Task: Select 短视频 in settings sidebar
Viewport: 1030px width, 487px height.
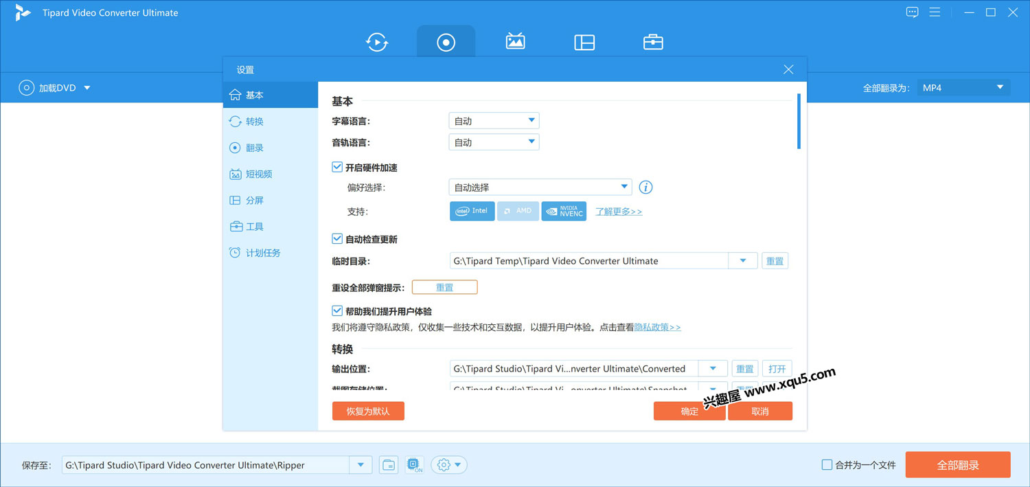Action: tap(271, 174)
